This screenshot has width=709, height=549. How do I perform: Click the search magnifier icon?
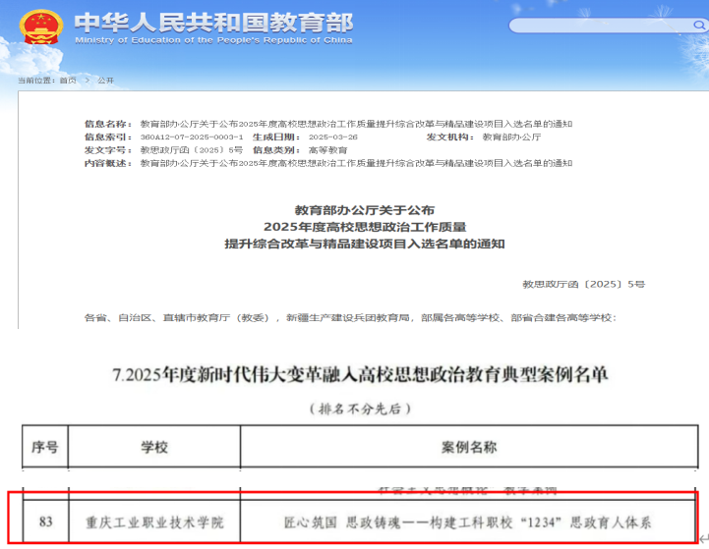tap(699, 25)
